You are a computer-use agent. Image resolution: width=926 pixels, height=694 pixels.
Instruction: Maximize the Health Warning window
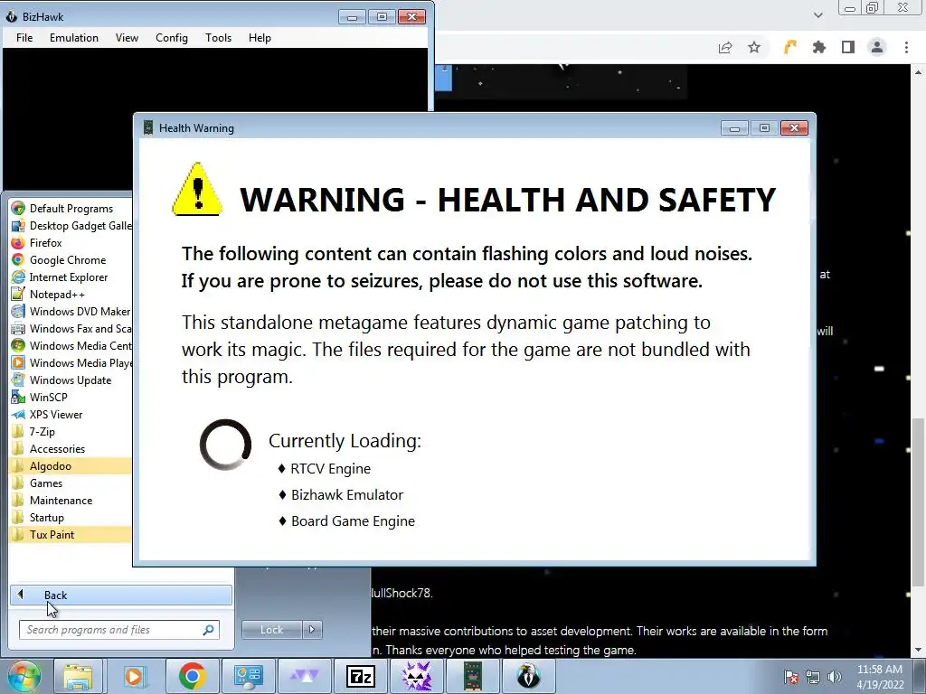coord(764,128)
